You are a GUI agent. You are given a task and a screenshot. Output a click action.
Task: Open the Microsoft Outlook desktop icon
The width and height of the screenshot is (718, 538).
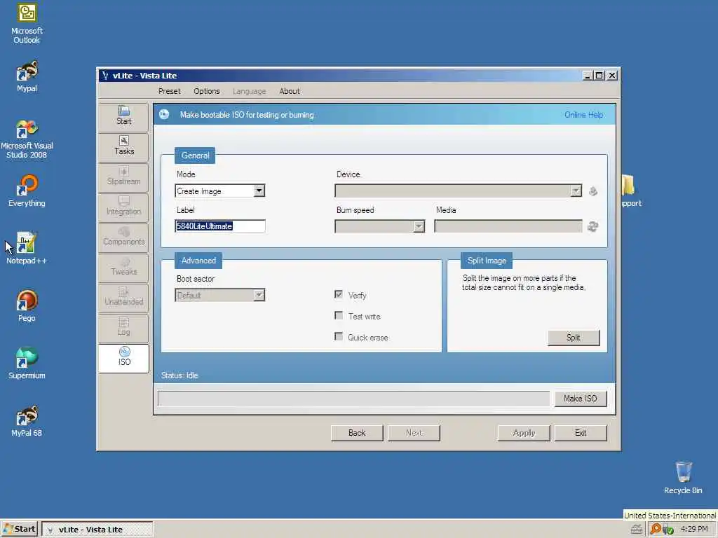tap(27, 24)
